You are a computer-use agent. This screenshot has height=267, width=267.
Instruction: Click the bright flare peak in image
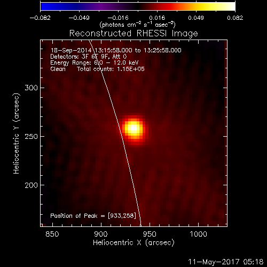point(133,128)
